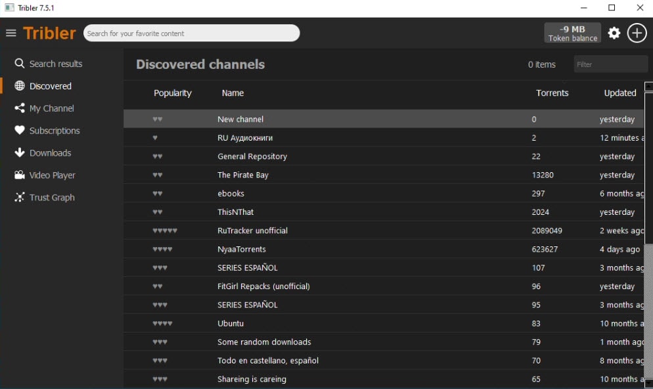Screen dimensions: 653x389
Task: Open the Trust Graph view
Action: click(x=52, y=197)
